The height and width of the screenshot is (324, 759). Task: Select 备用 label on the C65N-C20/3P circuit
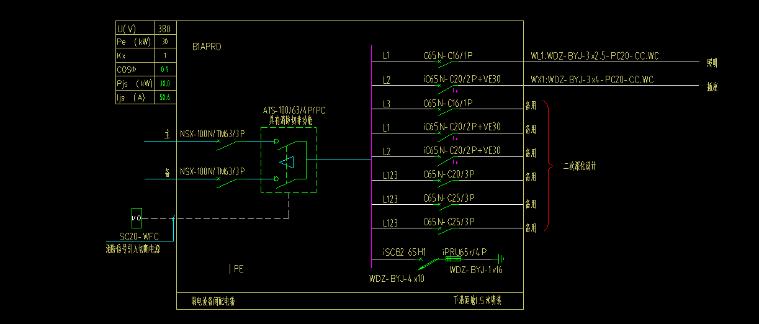pyautogui.click(x=531, y=178)
